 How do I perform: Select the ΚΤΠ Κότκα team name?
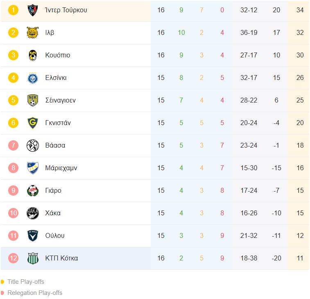pyautogui.click(x=61, y=258)
